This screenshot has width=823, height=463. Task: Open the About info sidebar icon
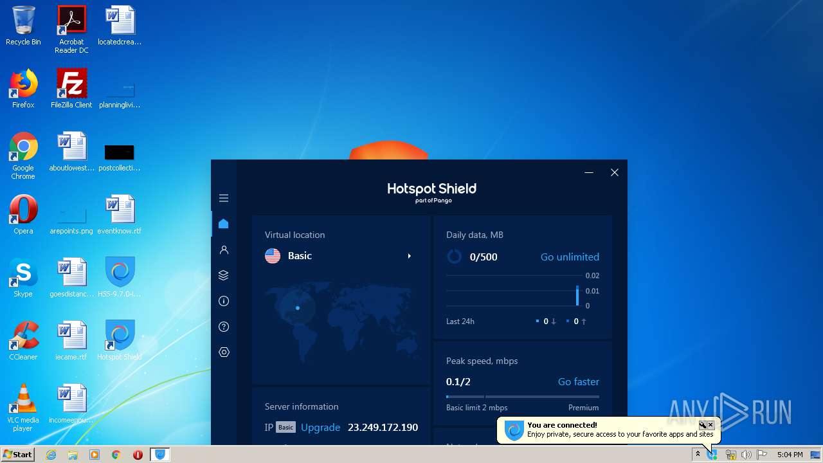point(224,301)
